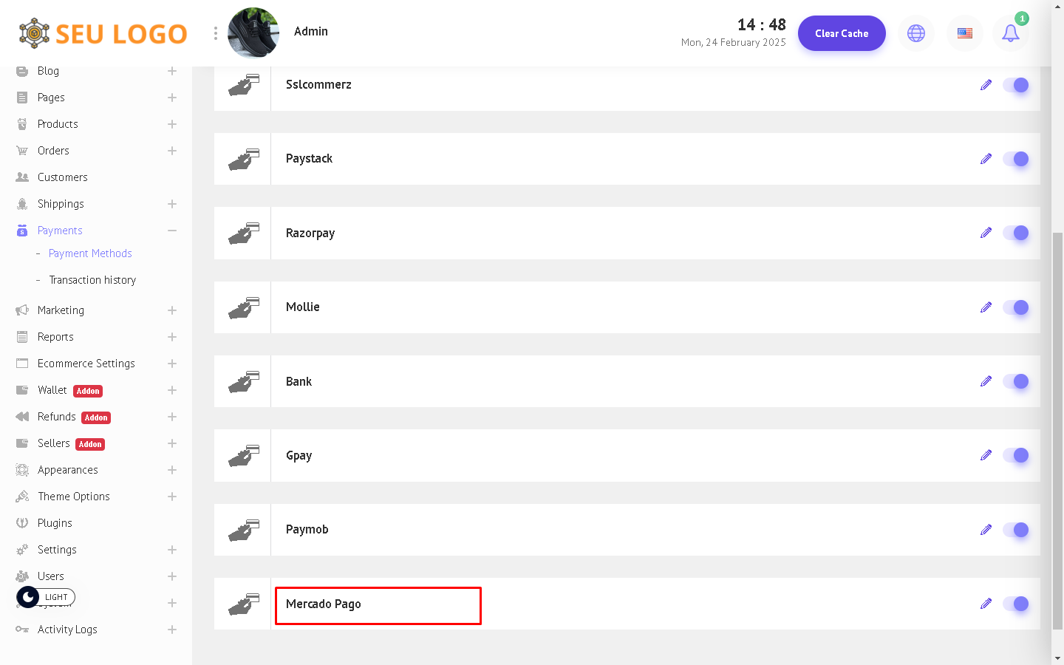Screen dimensions: 1064x665
Task: Edit the Mollie payment method
Action: click(x=986, y=307)
